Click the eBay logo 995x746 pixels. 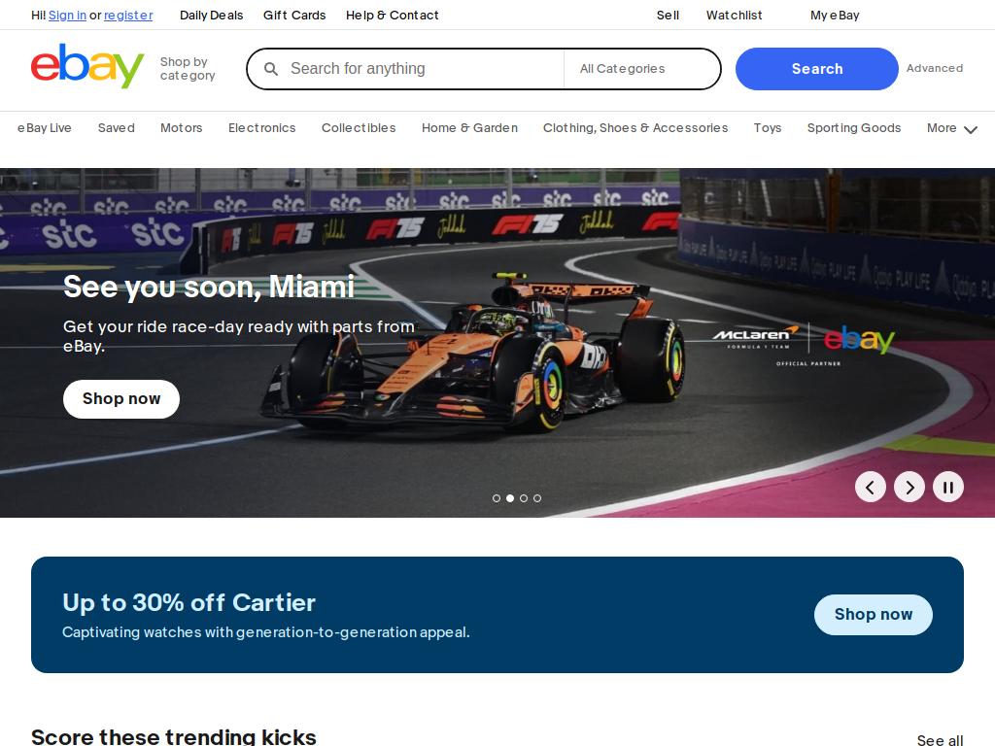pos(87,66)
